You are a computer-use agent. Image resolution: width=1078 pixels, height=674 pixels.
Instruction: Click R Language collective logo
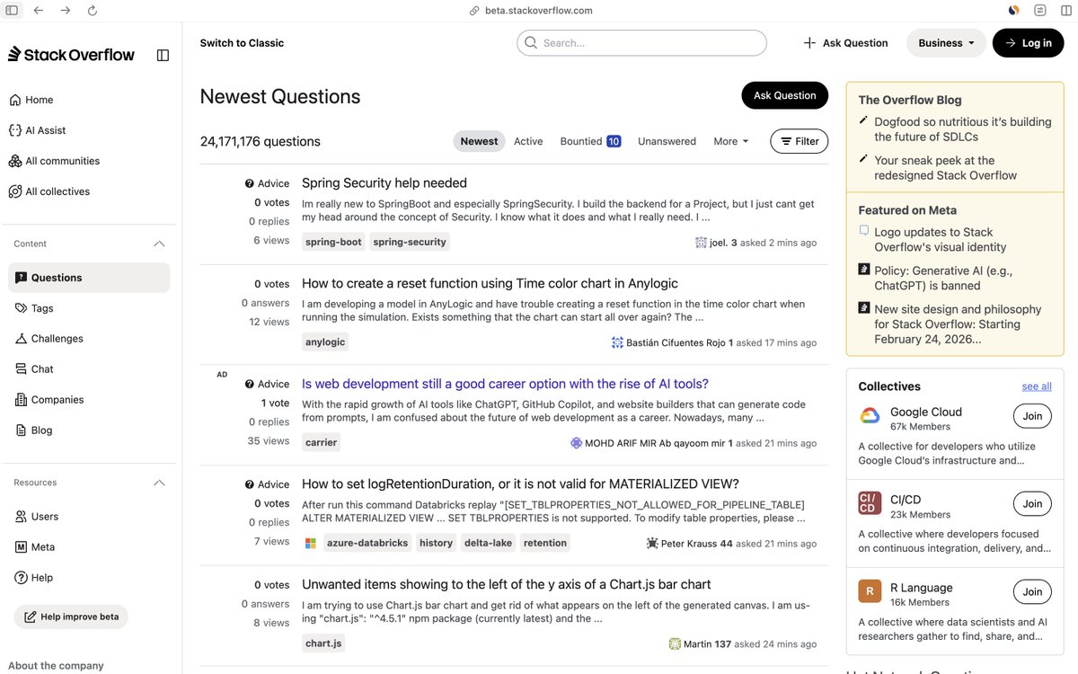(x=869, y=591)
